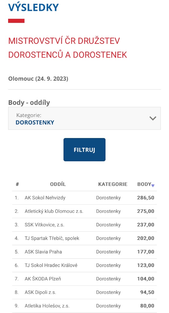The image size is (169, 313).
Task: Click the FILTRUJ button
Action: [84, 150]
